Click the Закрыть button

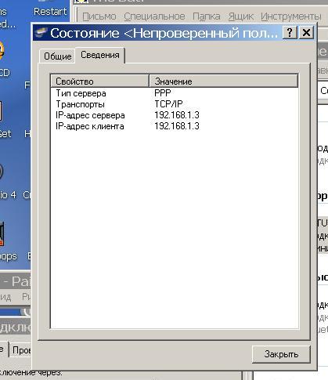(x=281, y=354)
